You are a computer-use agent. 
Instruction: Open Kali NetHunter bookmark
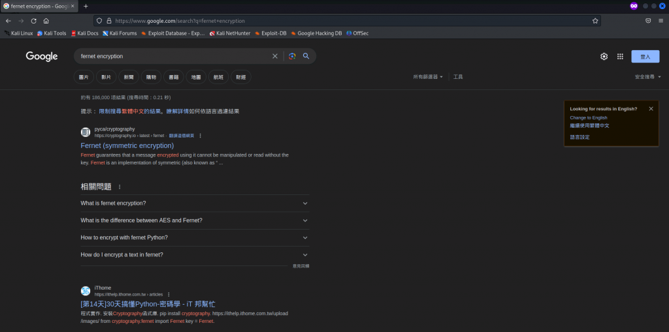[x=230, y=33]
